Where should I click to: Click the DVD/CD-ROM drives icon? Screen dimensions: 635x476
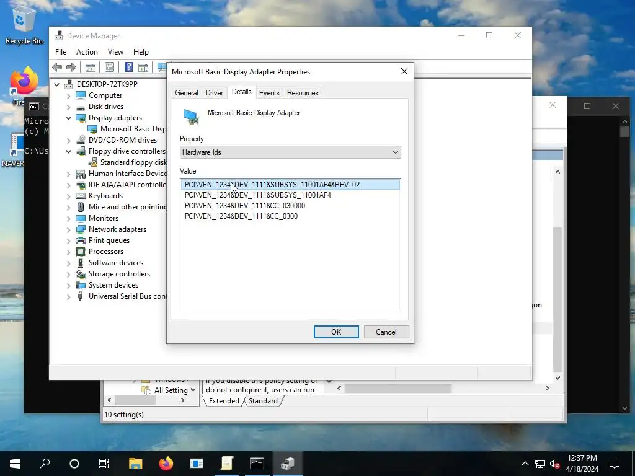(x=81, y=140)
